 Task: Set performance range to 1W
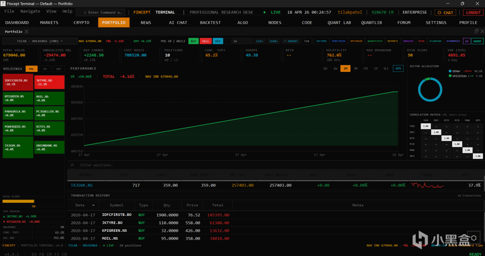(335, 68)
